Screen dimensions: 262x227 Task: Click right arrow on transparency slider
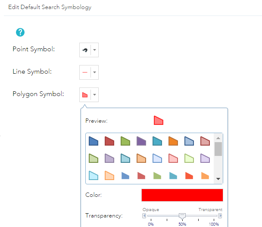[x=220, y=216]
